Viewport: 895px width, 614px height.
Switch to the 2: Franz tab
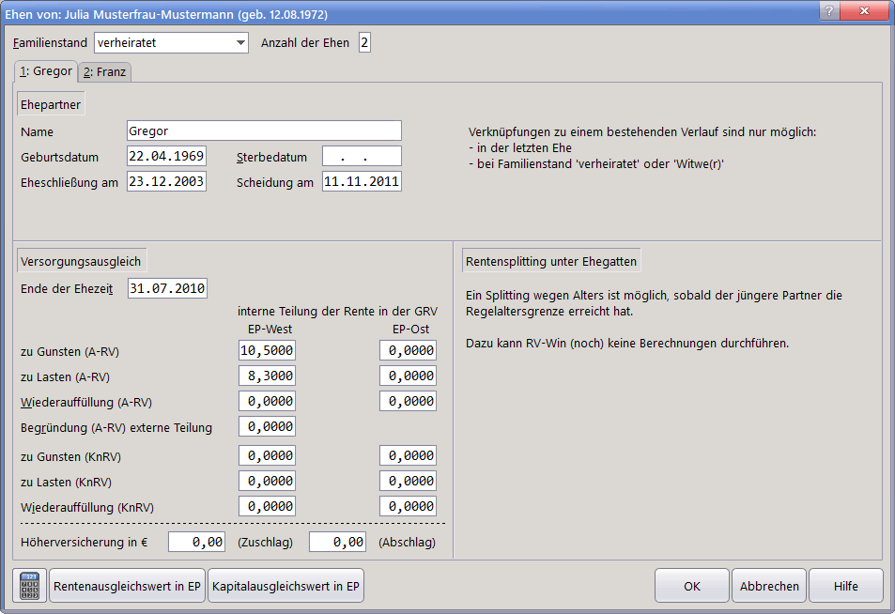pos(103,71)
